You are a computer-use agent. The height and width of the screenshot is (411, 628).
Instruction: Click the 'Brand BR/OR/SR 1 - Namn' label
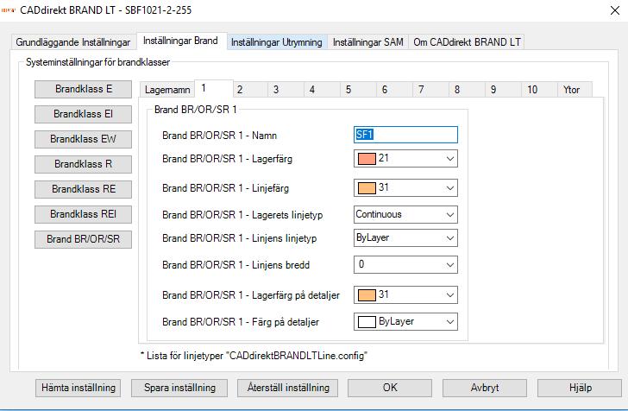pos(219,136)
